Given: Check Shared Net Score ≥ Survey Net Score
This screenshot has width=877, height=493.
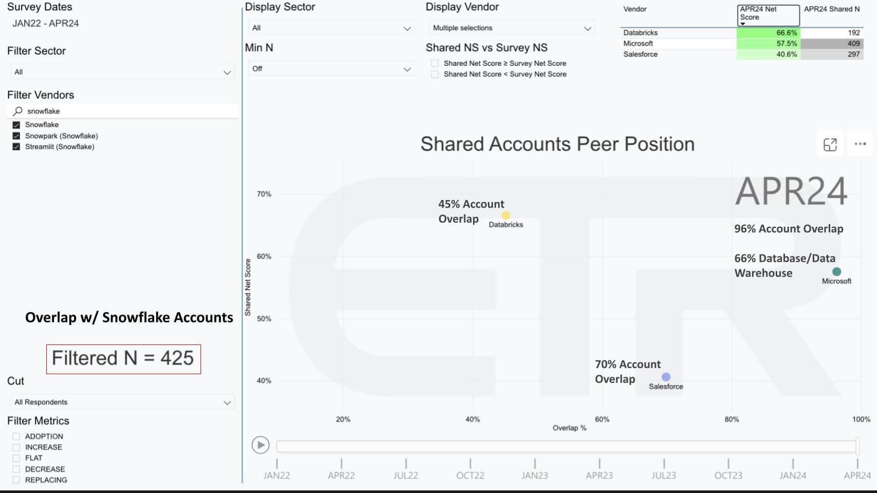Looking at the screenshot, I should coord(435,63).
